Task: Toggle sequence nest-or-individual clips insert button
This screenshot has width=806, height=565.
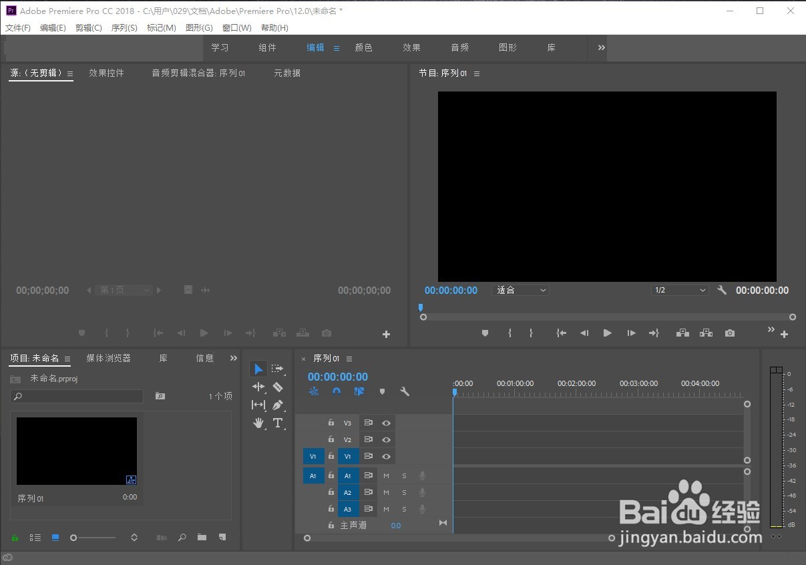Action: (314, 392)
